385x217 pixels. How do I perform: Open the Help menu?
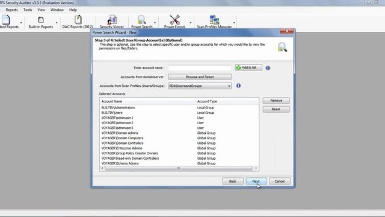73,10
